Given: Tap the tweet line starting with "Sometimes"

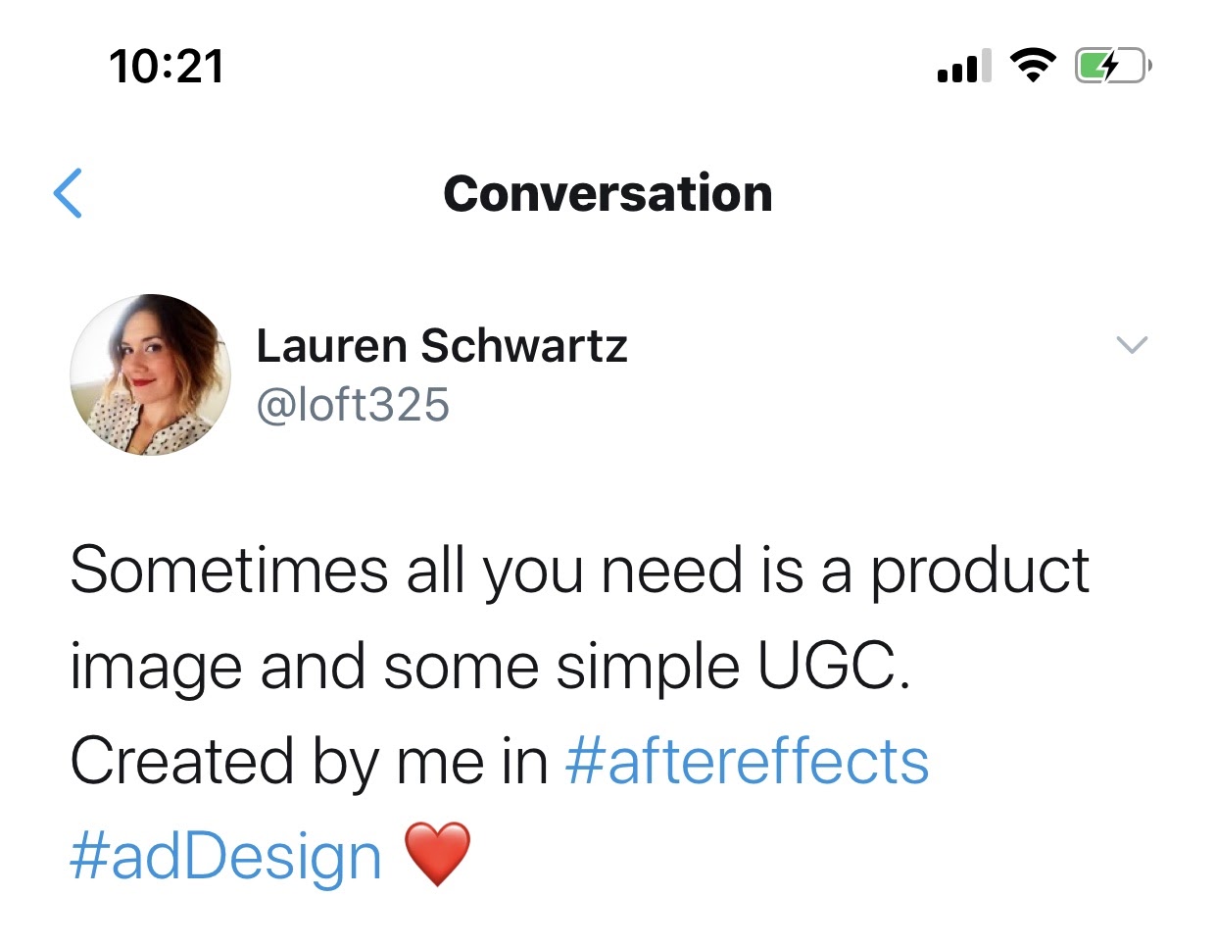Looking at the screenshot, I should [578, 571].
